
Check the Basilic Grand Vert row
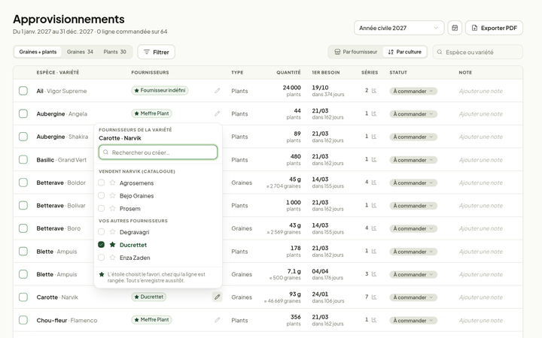(x=23, y=159)
